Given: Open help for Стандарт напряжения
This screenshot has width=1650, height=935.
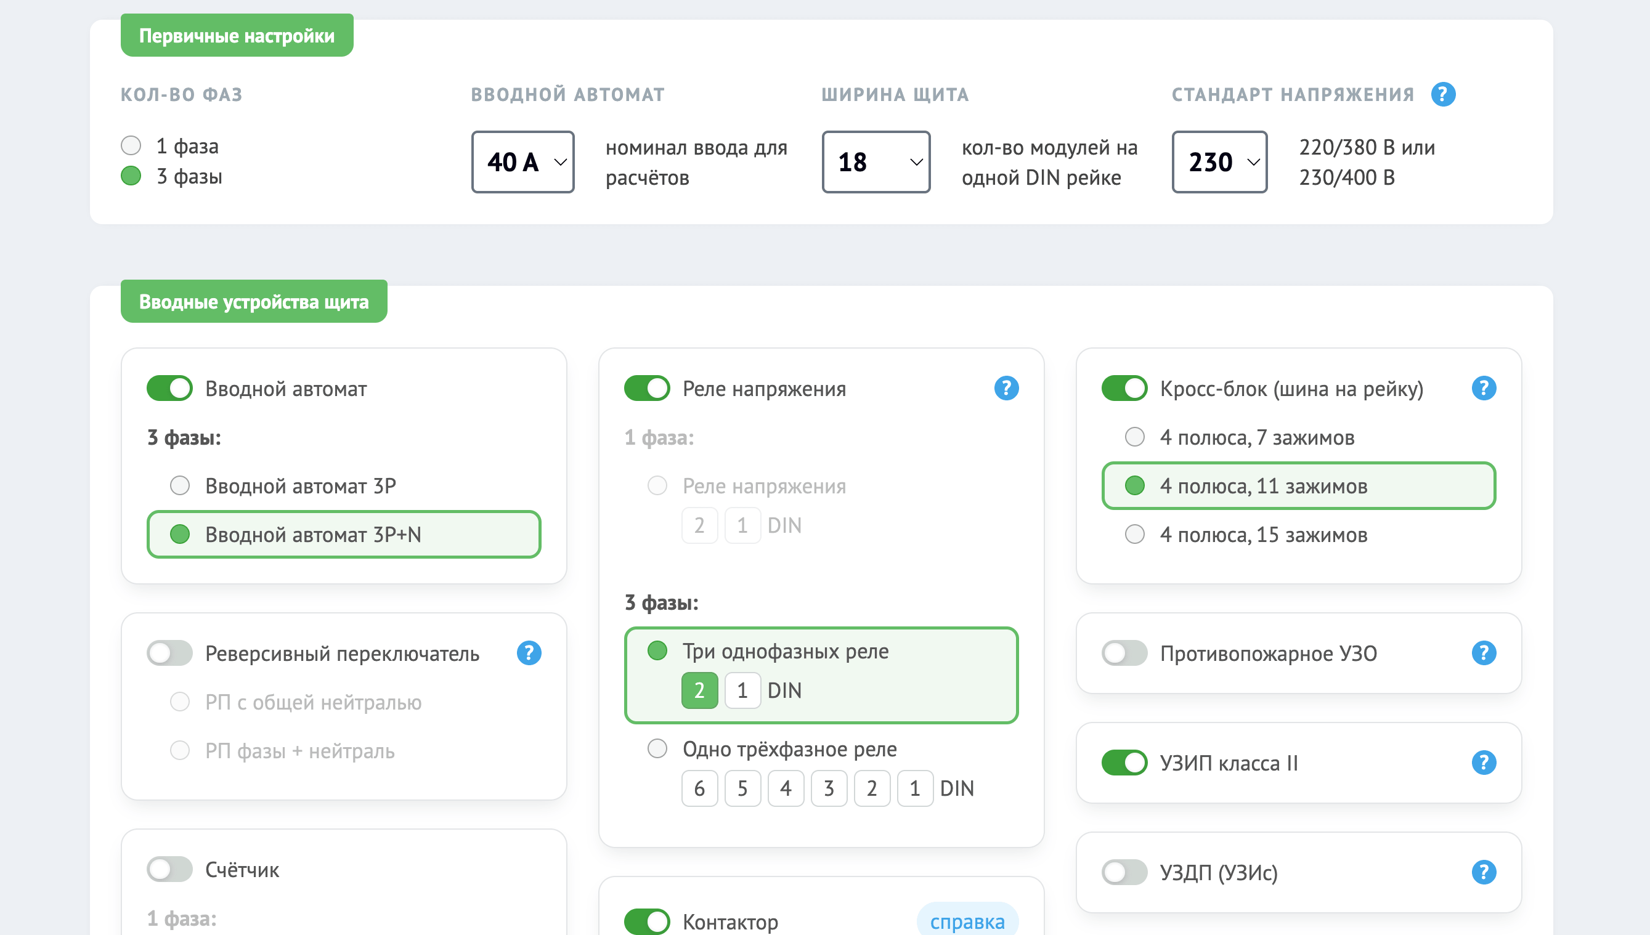Looking at the screenshot, I should (x=1442, y=94).
